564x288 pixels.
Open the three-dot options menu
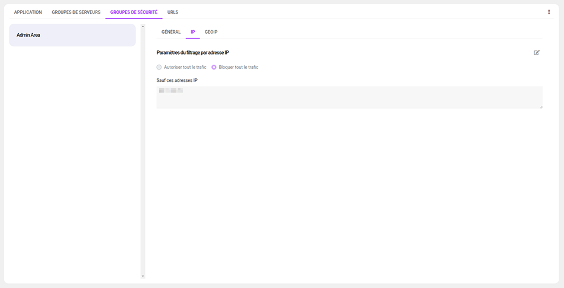tap(549, 12)
